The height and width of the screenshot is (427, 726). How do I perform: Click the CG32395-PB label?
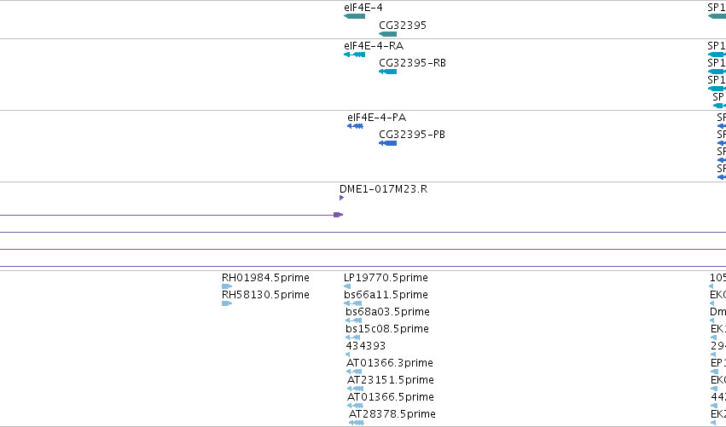412,135
